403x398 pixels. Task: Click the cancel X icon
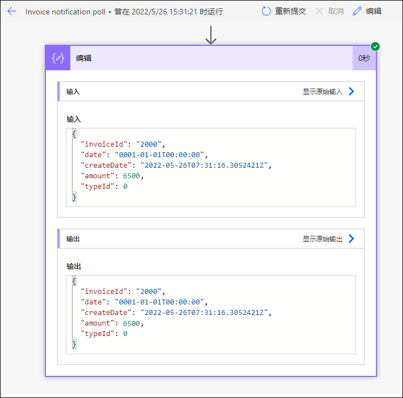tap(319, 11)
